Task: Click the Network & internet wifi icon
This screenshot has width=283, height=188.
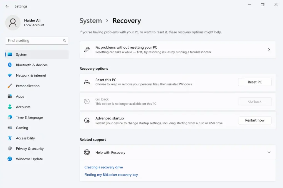Action: tap(10, 75)
